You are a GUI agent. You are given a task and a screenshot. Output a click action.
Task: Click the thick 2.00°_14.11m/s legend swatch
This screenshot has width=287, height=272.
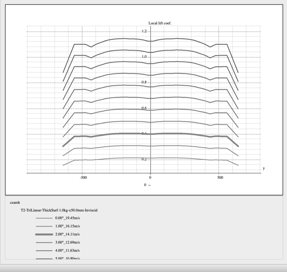coord(44,234)
